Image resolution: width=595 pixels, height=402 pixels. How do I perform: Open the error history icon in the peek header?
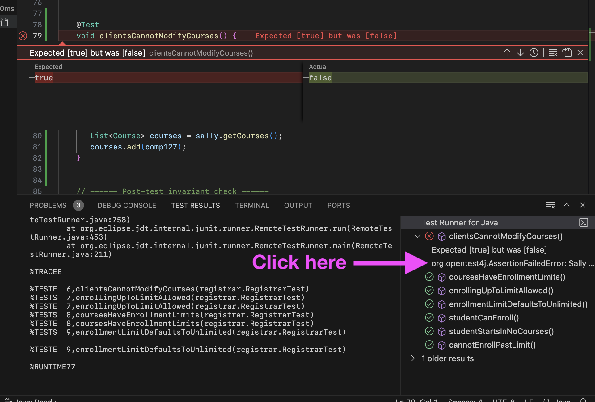[x=534, y=52]
